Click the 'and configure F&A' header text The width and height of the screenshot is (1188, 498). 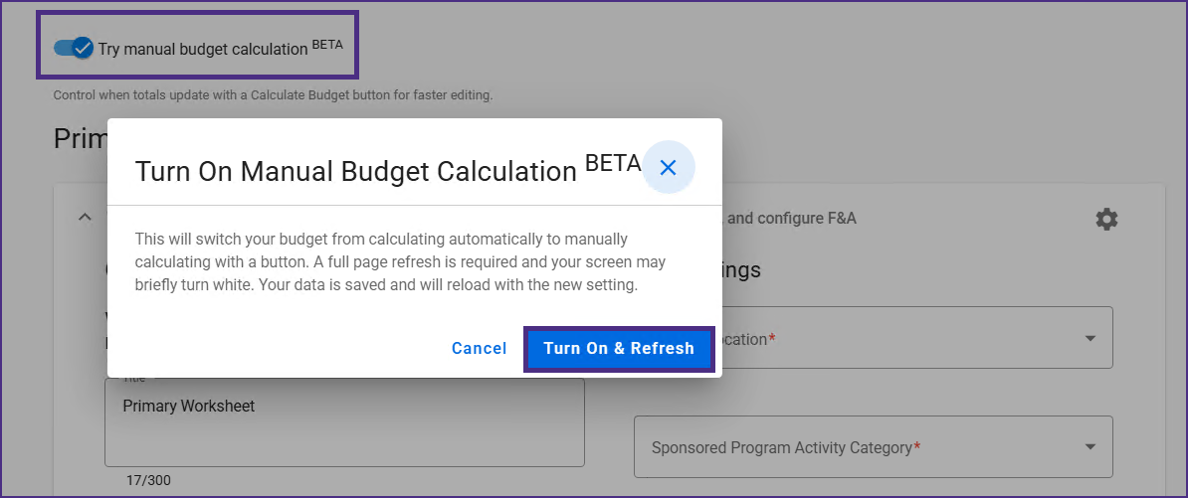(791, 218)
